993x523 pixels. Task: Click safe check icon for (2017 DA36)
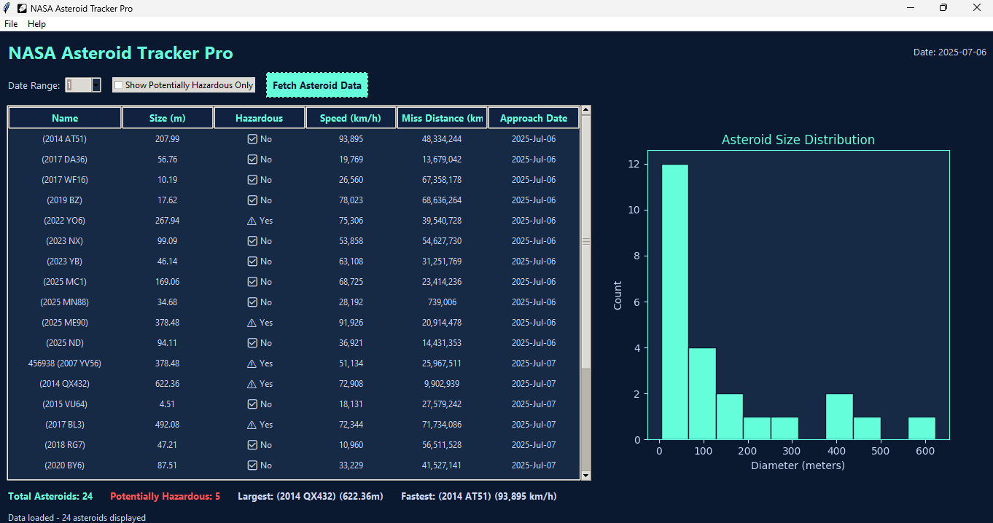[x=252, y=160]
